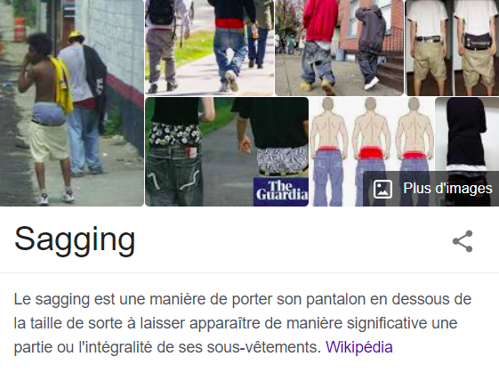The height and width of the screenshot is (373, 499).
Task: Click The Guardian logo badge
Action: [281, 191]
